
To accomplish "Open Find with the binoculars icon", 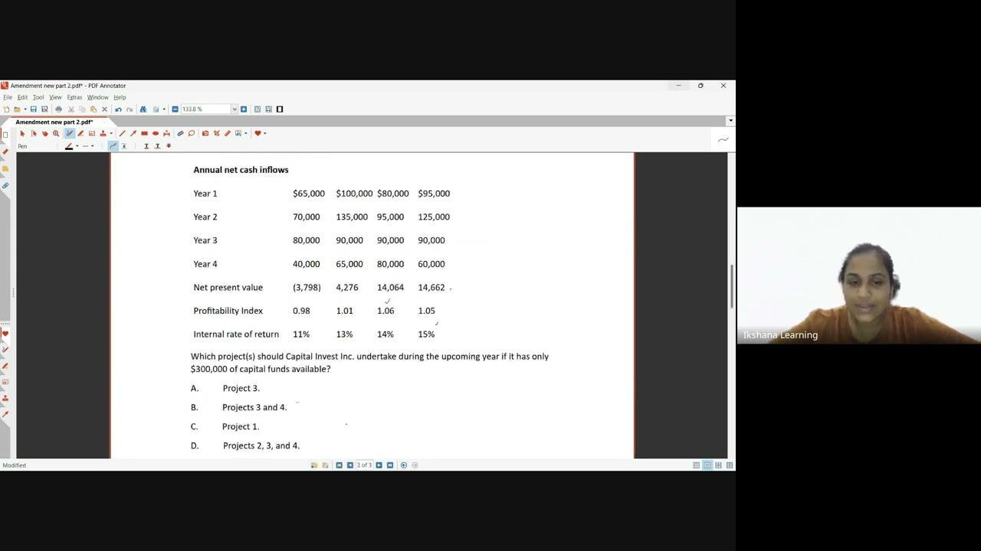I will coord(143,109).
